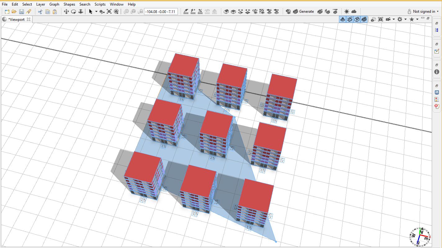This screenshot has height=248, width=442.
Task: Select the Dolly zoom navigation tool
Action: click(x=81, y=11)
